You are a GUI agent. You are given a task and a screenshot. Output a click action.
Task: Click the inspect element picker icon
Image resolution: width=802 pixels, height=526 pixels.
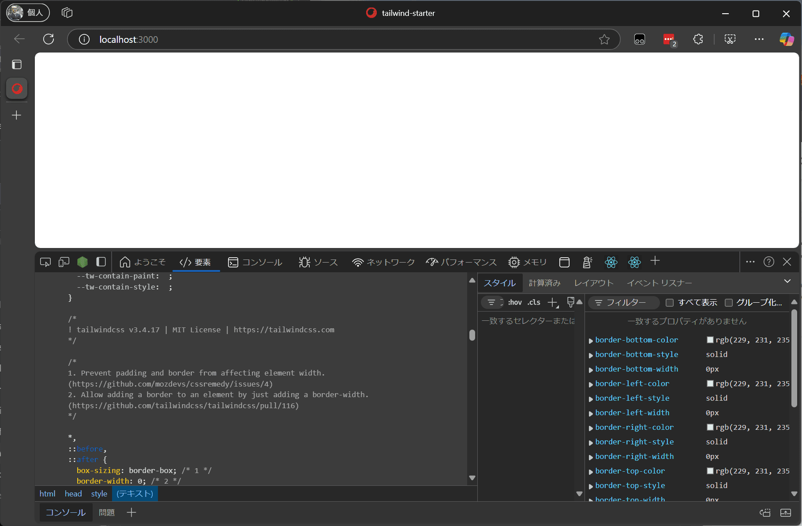coord(45,262)
